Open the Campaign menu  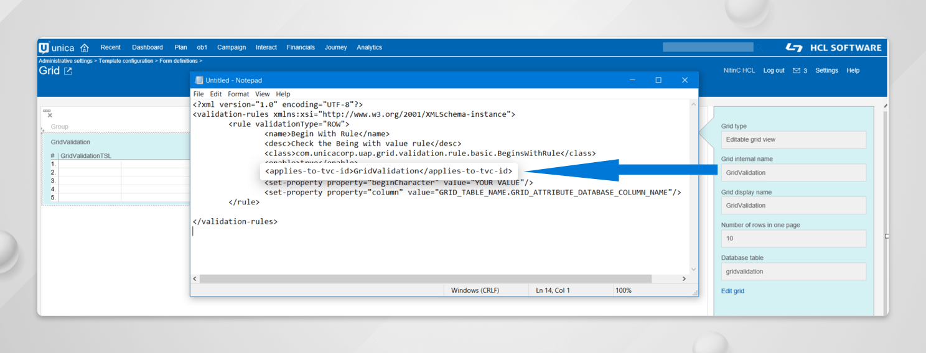pyautogui.click(x=231, y=47)
